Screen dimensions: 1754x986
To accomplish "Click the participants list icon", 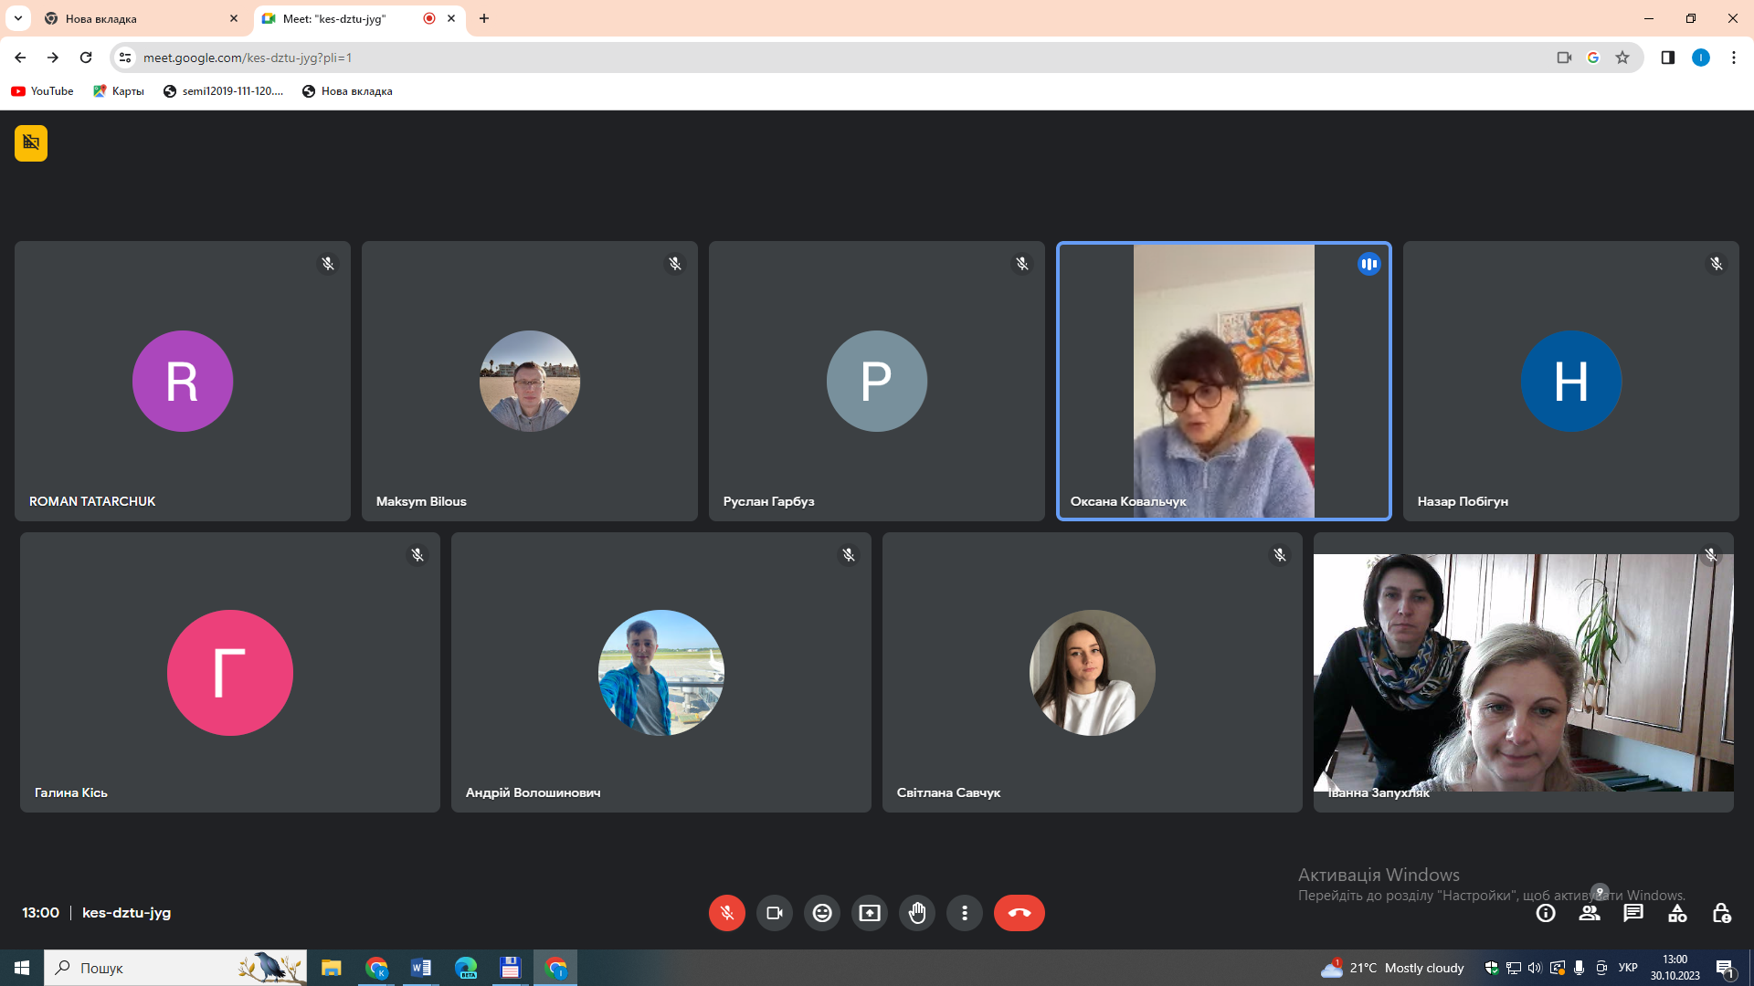I will [x=1590, y=913].
